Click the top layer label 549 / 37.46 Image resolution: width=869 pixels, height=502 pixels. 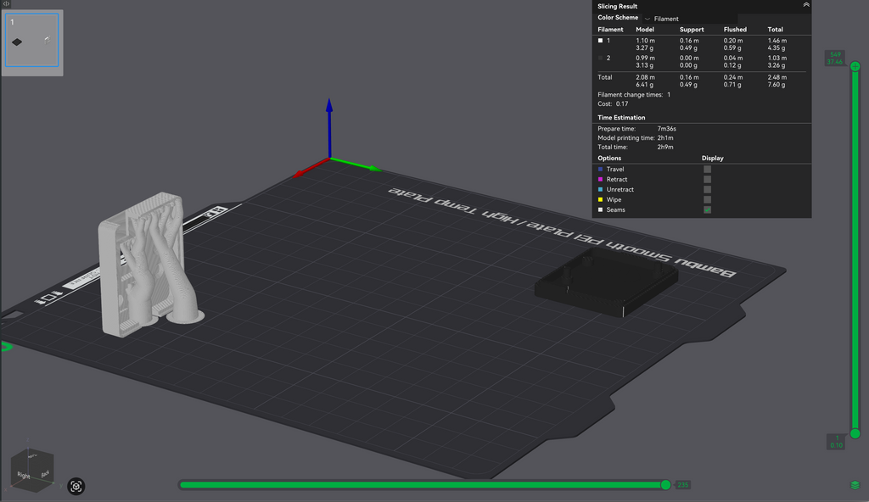(x=835, y=59)
